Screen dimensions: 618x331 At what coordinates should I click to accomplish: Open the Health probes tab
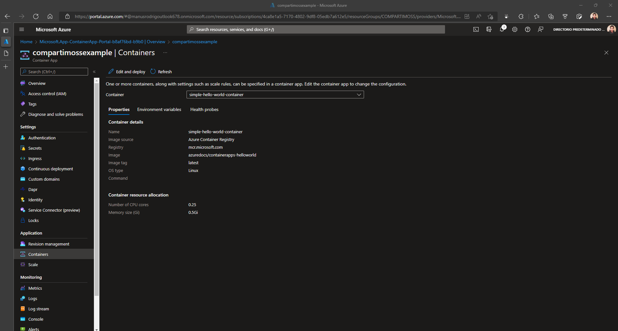point(204,109)
